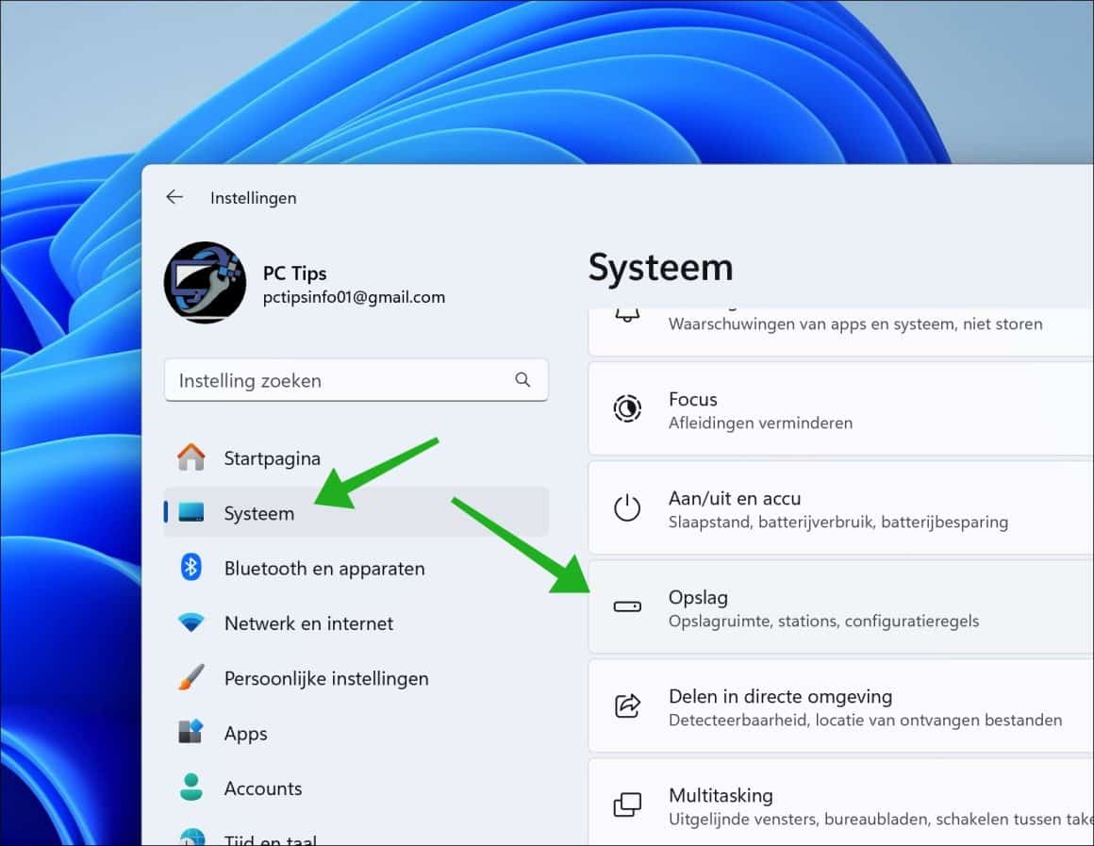1094x846 pixels.
Task: Select the Systeem monitor icon
Action: pos(192,512)
